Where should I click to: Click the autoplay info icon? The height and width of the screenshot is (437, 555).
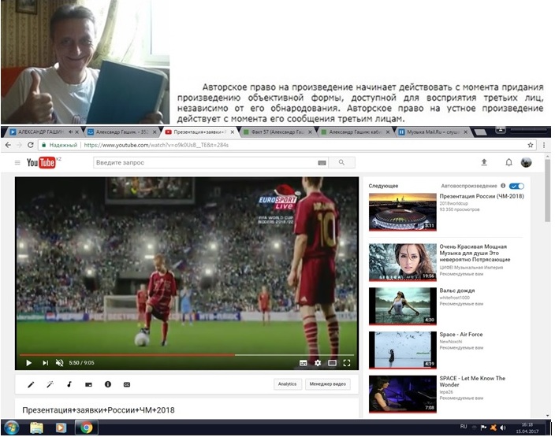(x=503, y=186)
